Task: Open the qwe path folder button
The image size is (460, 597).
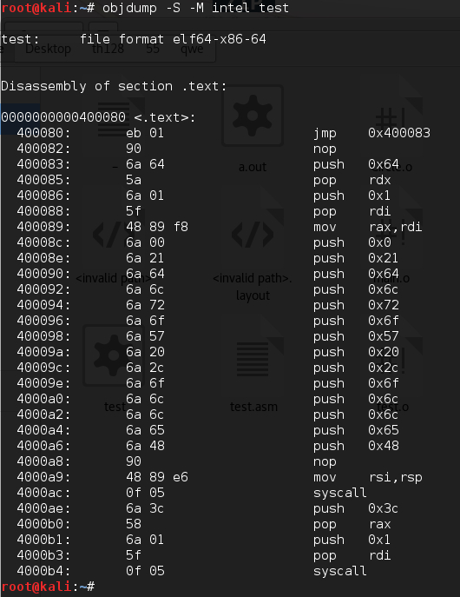Action: point(192,50)
